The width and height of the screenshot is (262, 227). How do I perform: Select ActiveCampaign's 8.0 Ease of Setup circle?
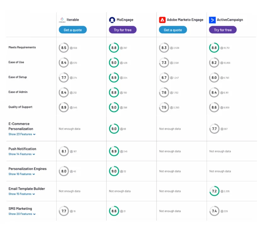tap(214, 77)
